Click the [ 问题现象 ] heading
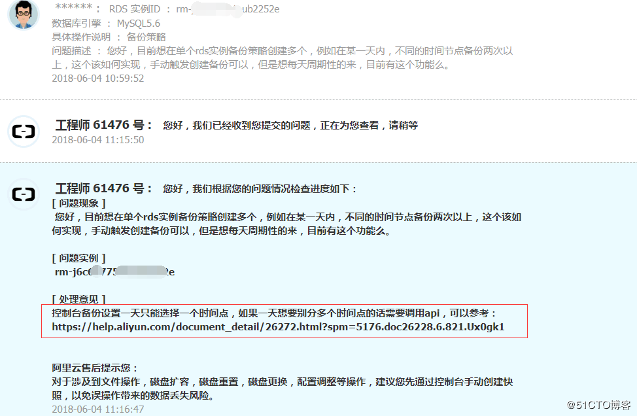The width and height of the screenshot is (637, 416). tap(79, 203)
